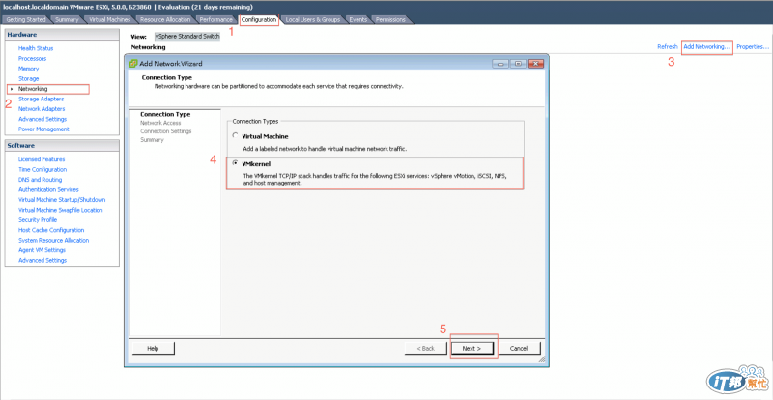The width and height of the screenshot is (773, 400).
Task: Click the Refresh link
Action: (x=668, y=47)
